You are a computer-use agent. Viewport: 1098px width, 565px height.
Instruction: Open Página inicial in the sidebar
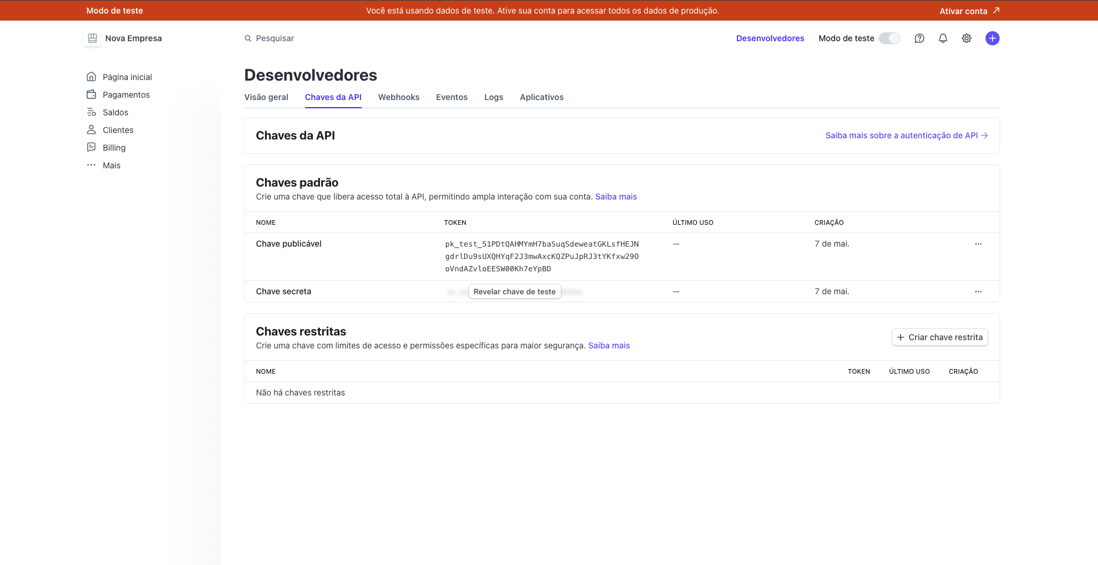(127, 77)
